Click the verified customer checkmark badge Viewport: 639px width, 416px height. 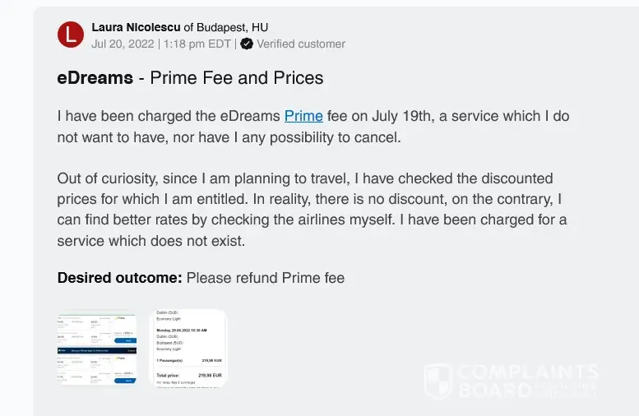click(247, 44)
